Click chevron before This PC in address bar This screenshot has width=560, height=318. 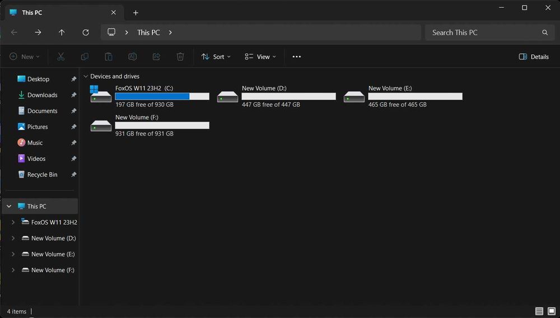pos(127,32)
